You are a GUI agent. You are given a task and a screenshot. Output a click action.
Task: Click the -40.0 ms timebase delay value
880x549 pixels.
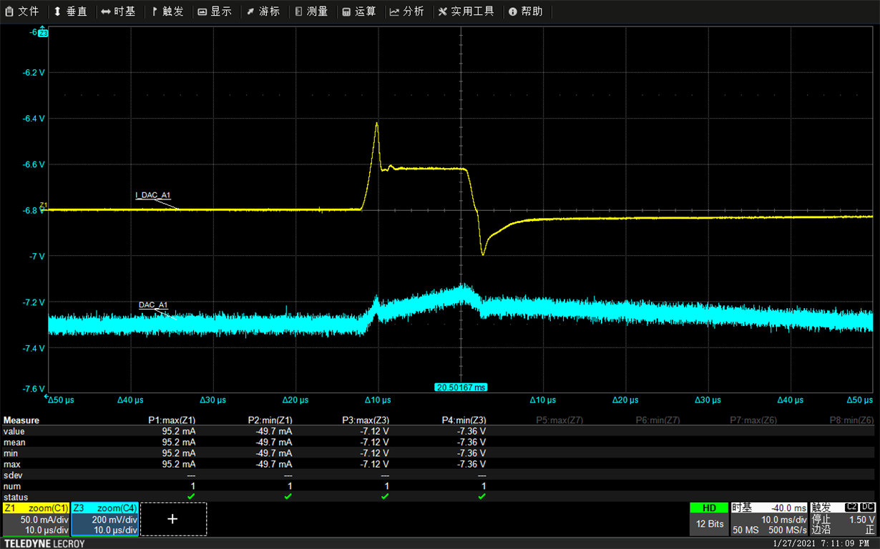click(x=788, y=508)
